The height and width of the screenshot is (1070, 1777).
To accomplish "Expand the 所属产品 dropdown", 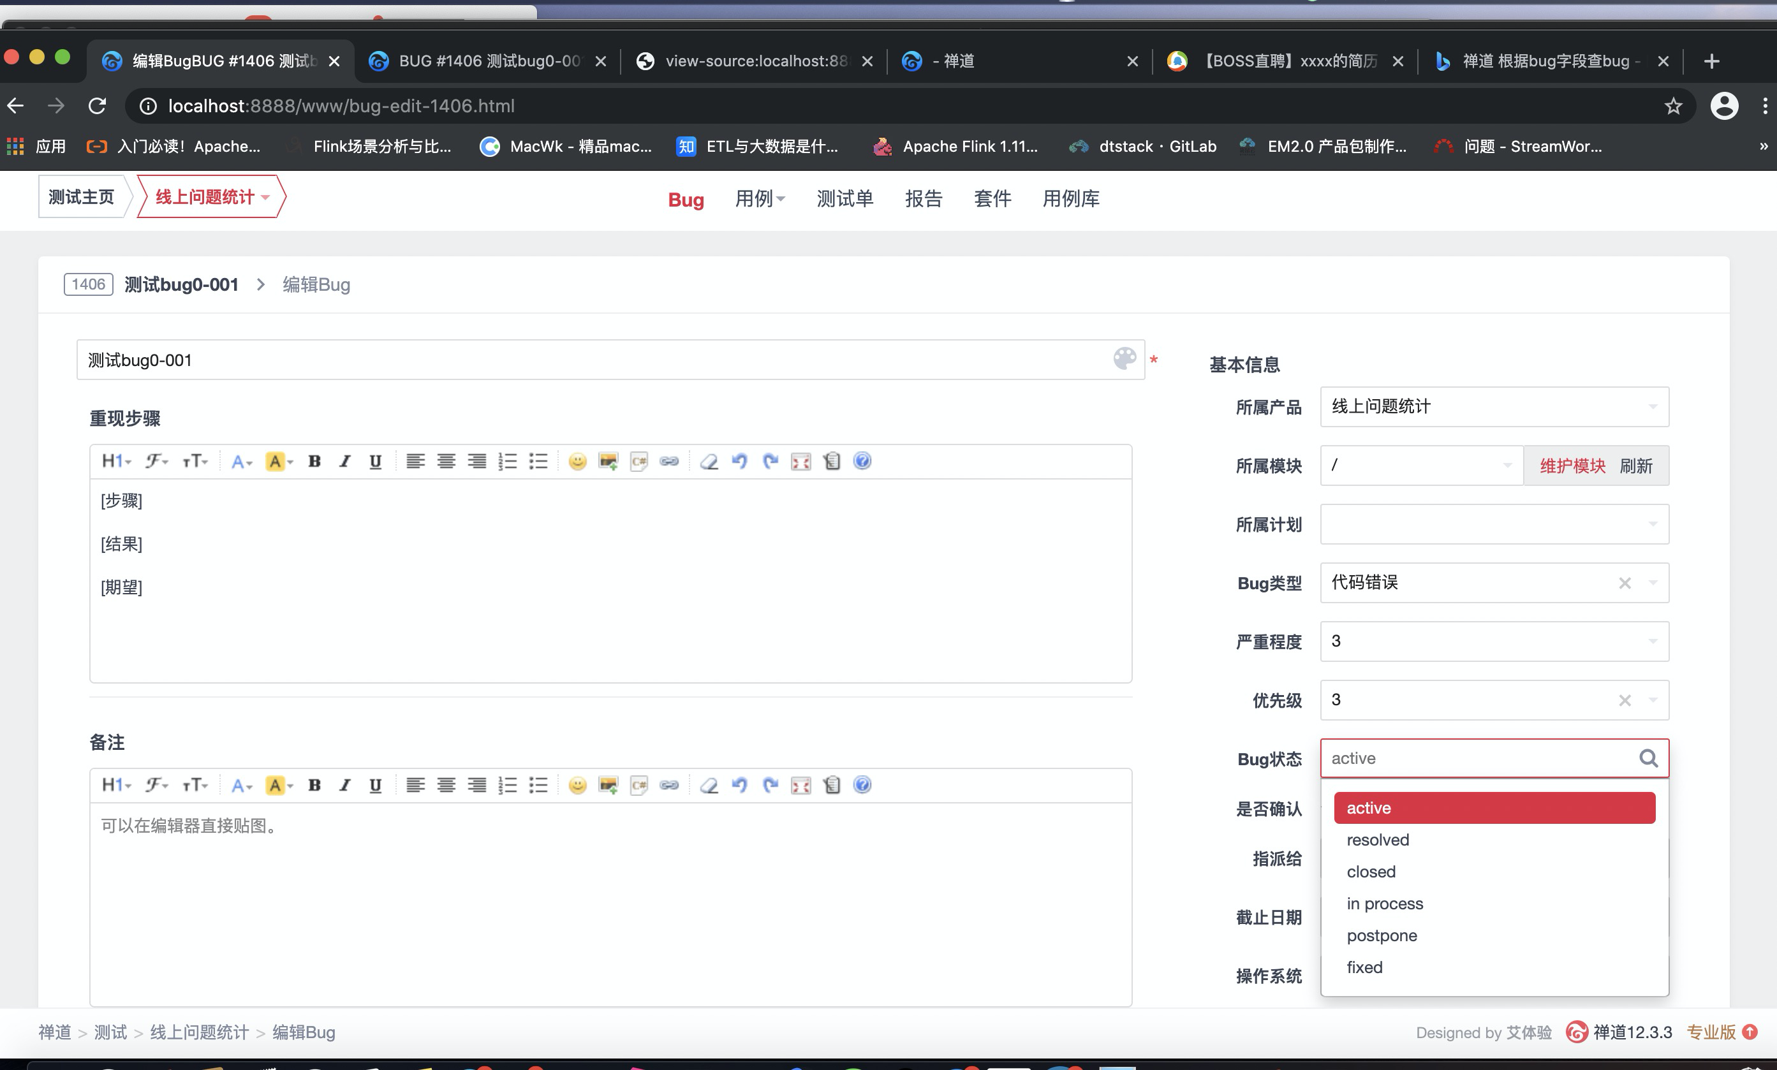I will tap(1494, 407).
